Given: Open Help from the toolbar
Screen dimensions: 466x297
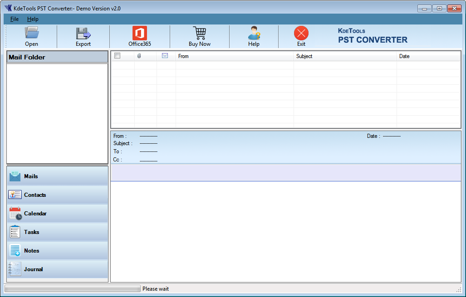Looking at the screenshot, I should click(254, 33).
